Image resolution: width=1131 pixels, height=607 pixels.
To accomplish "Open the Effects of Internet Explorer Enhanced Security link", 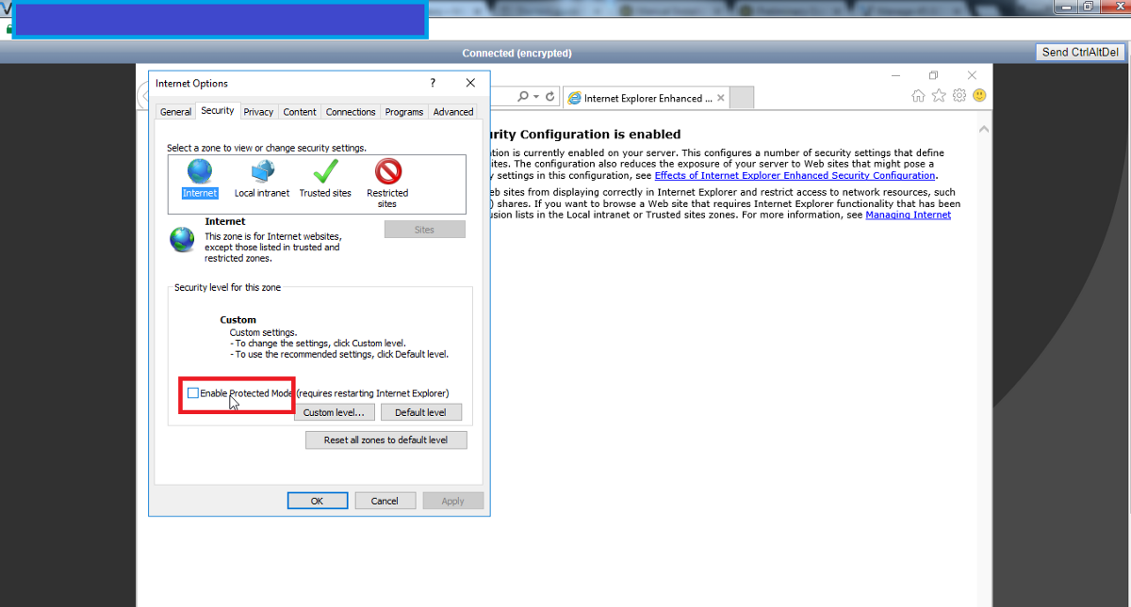I will point(795,175).
